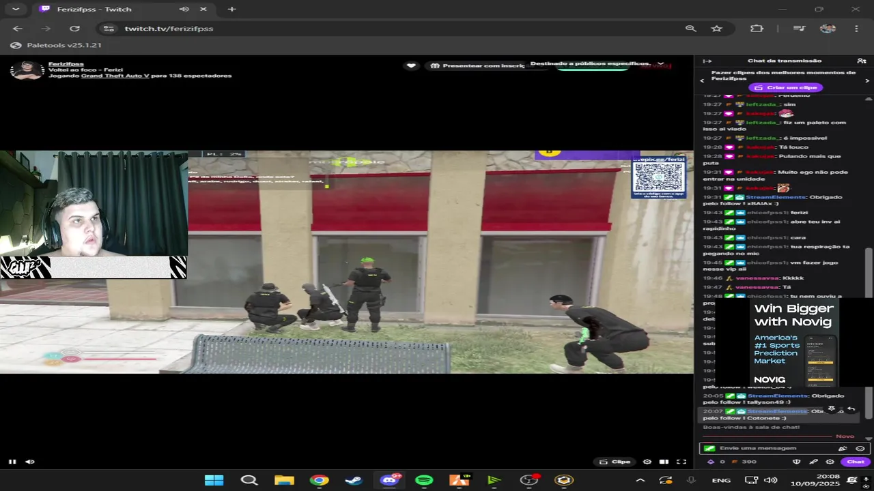Image resolution: width=874 pixels, height=491 pixels.
Task: Send message with purple Chat button
Action: pyautogui.click(x=856, y=462)
